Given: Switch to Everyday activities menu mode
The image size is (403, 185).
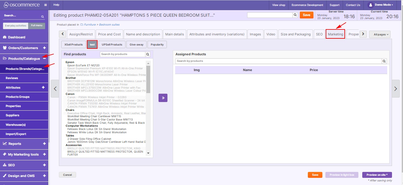Looking at the screenshot, I should (x=16, y=26).
